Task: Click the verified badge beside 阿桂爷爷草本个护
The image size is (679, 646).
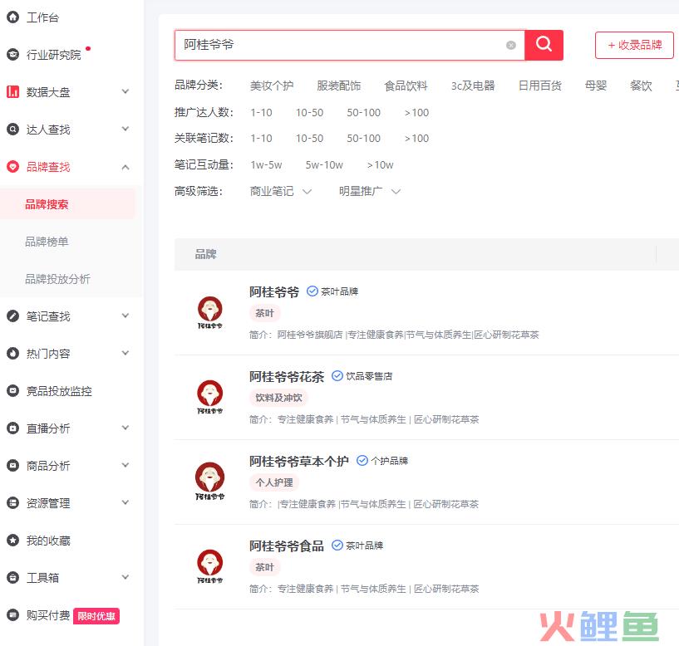Action: [362, 460]
